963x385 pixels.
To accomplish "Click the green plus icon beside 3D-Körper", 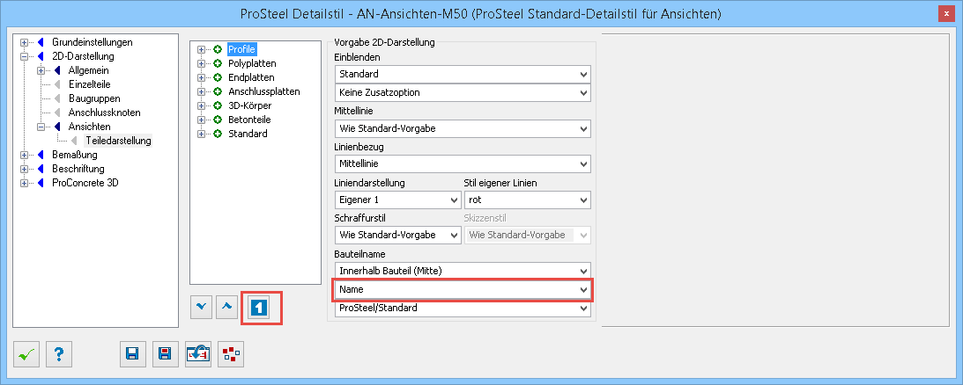I will point(218,105).
